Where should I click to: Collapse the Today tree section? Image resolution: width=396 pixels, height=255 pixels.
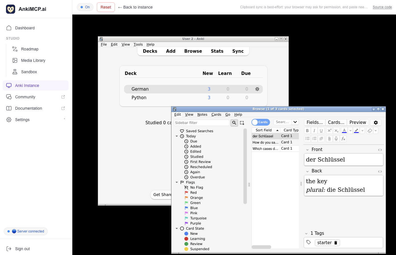(x=177, y=136)
